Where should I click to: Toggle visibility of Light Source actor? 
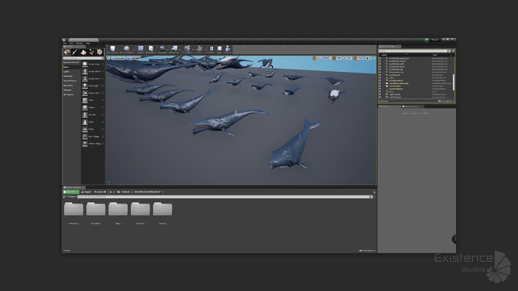[380, 94]
